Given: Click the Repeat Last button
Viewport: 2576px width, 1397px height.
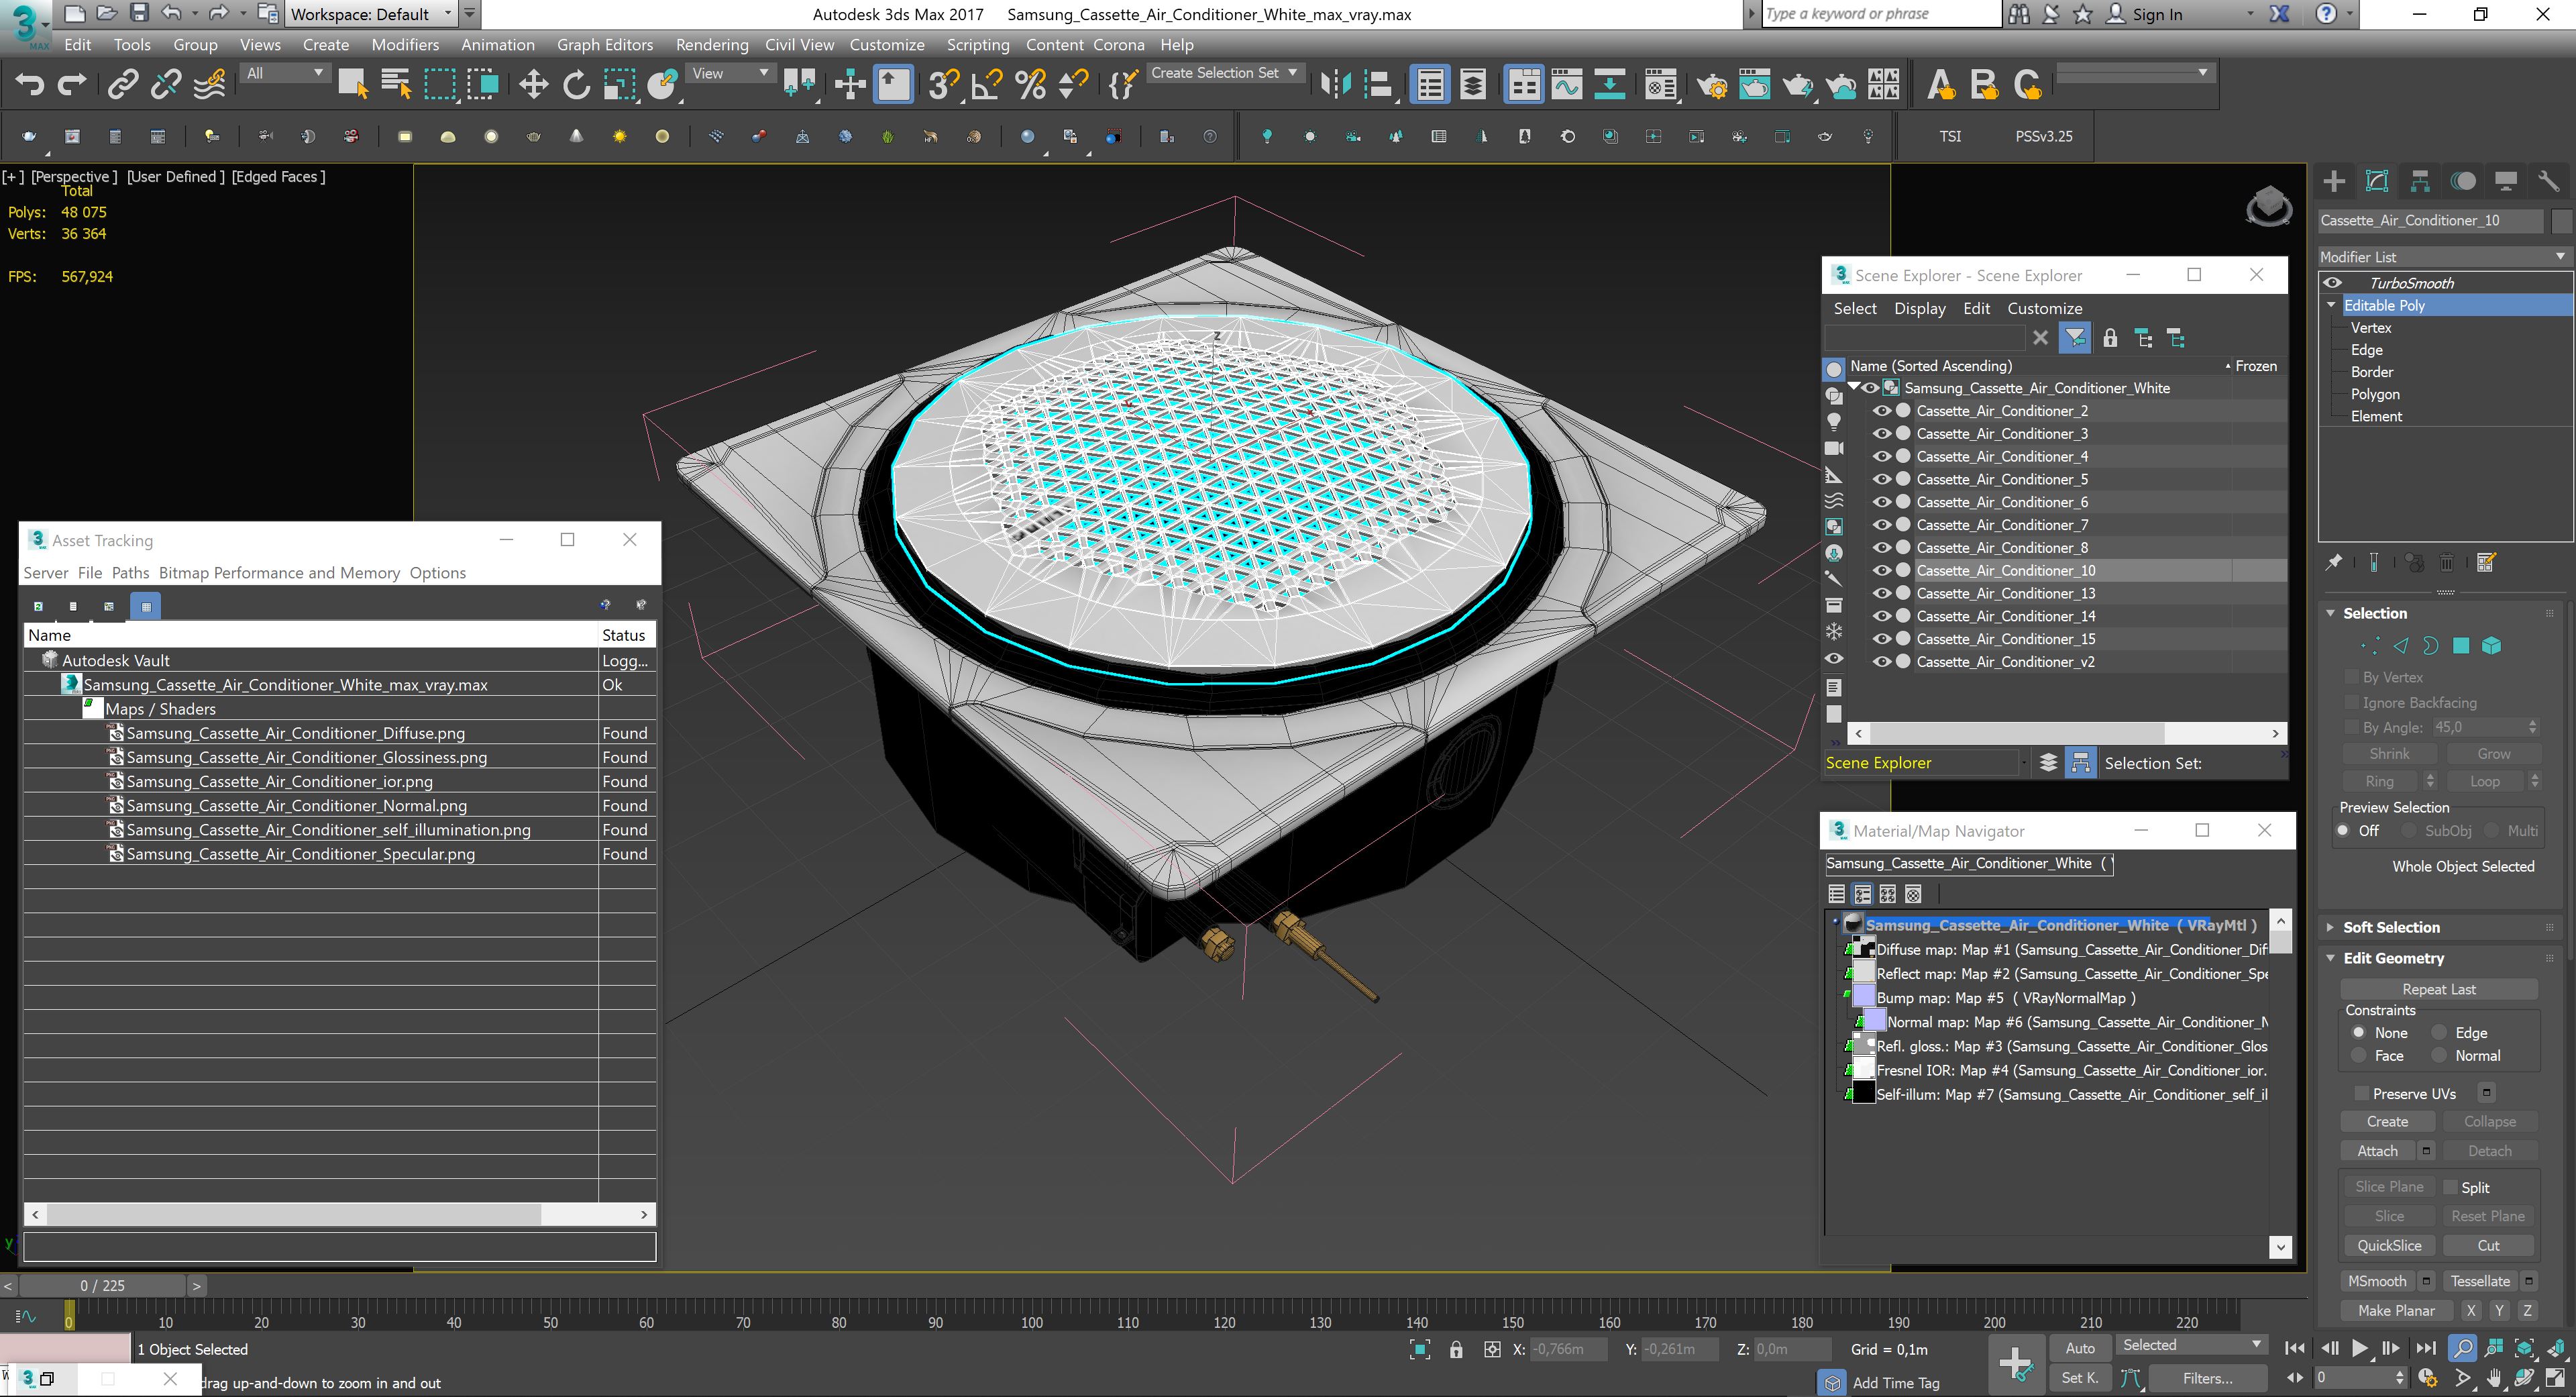Looking at the screenshot, I should pyautogui.click(x=2438, y=989).
